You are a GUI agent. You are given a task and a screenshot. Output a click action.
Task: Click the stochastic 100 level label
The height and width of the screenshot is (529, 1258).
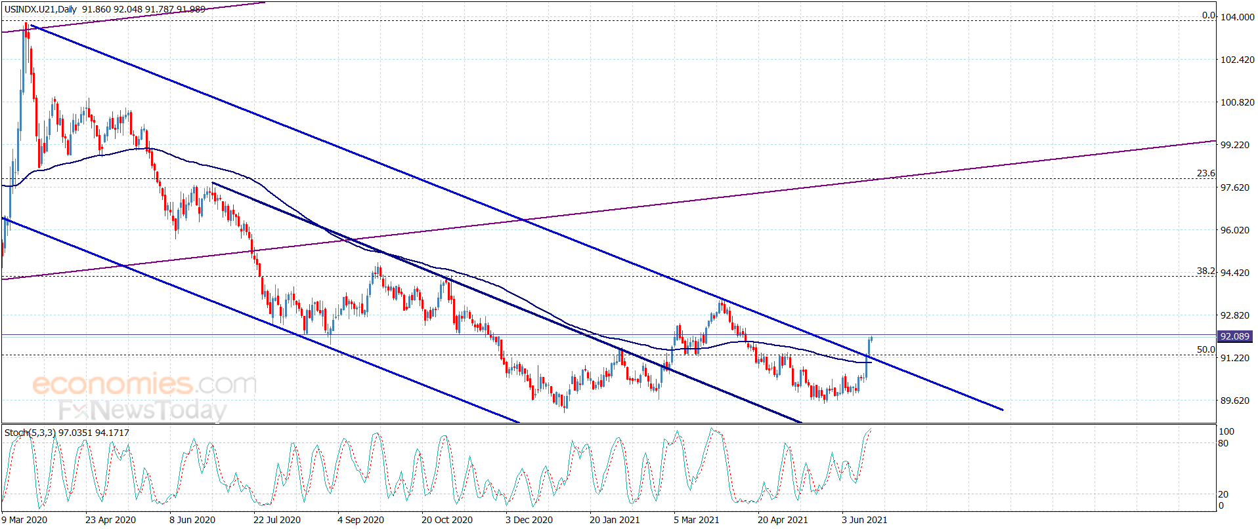click(x=1226, y=431)
